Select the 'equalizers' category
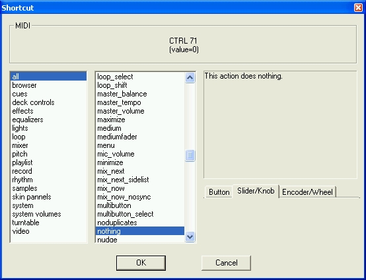Viewport: 366px width, 280px height. 28,120
